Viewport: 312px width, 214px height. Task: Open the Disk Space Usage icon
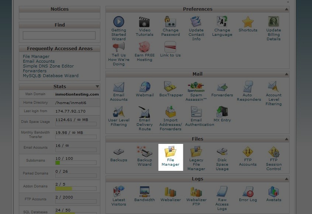click(222, 152)
